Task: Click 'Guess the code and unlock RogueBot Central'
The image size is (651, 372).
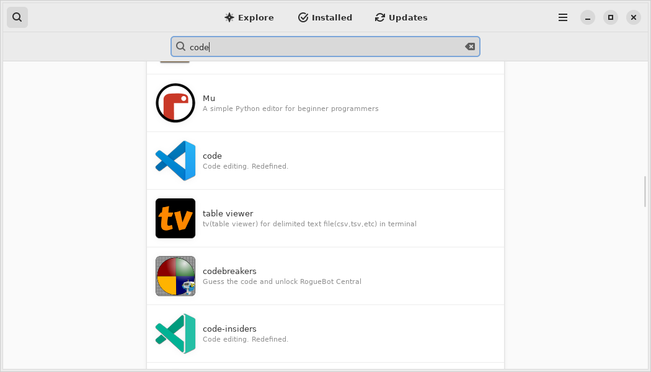Action: pos(282,281)
